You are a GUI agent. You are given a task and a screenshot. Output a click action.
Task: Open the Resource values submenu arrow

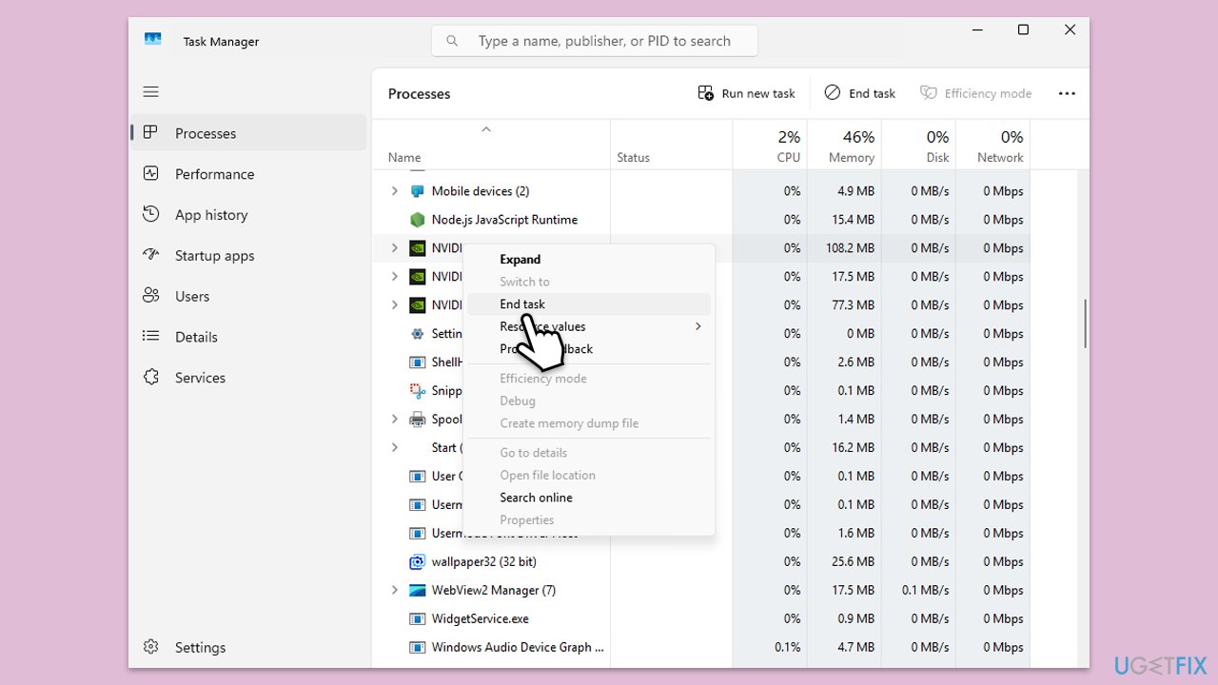coord(697,326)
